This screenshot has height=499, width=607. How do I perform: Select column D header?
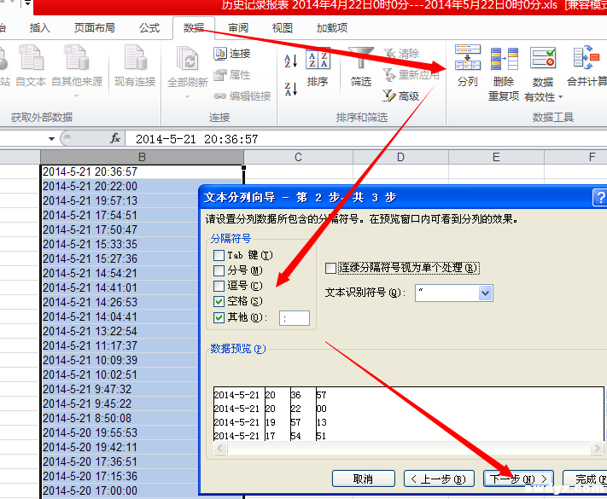point(400,158)
